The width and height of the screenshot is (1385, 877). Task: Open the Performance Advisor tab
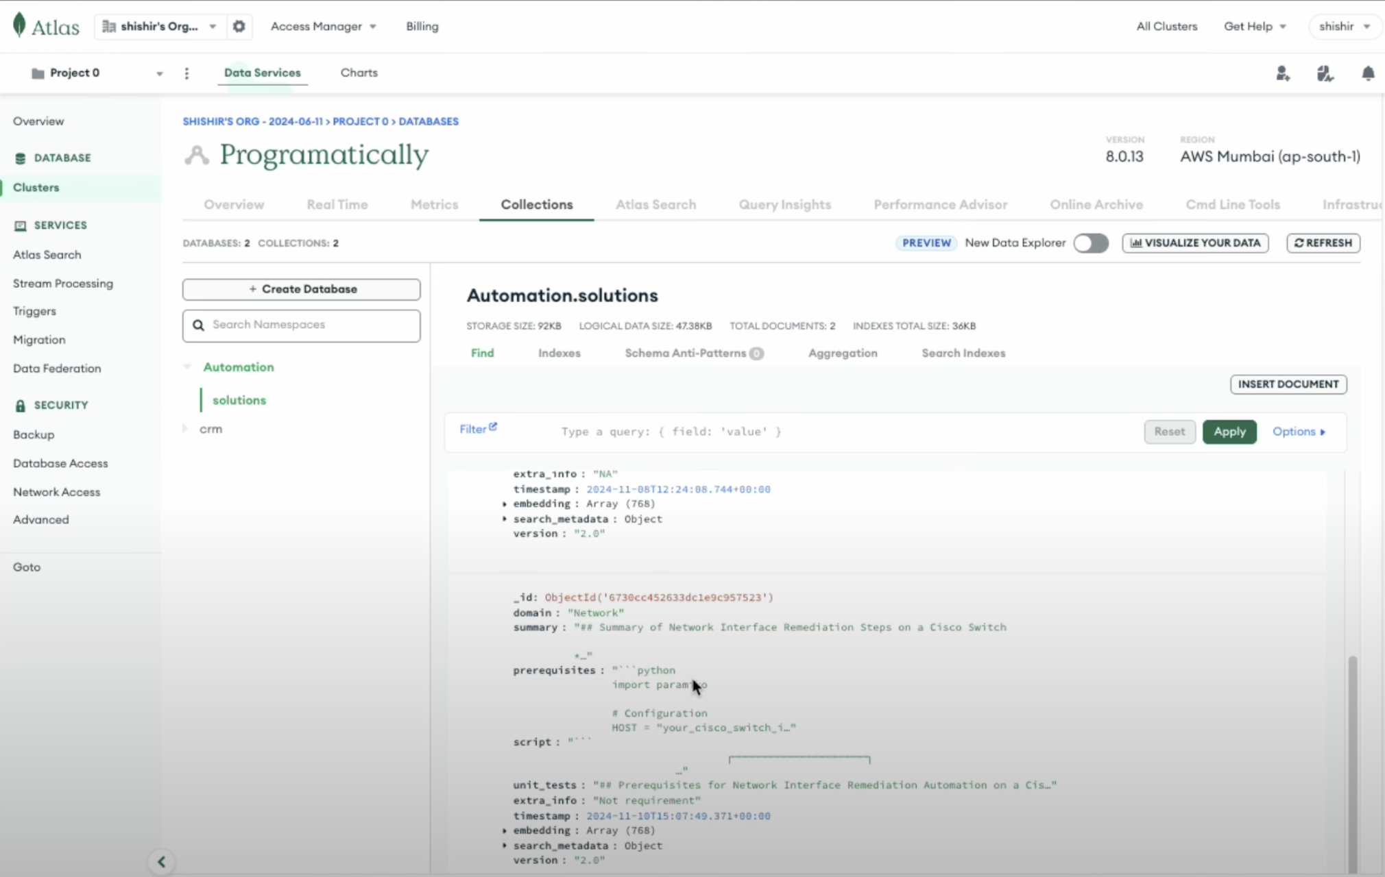(940, 205)
